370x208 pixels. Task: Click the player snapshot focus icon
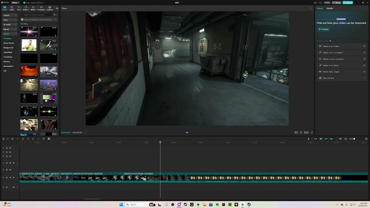pyautogui.click(x=301, y=132)
